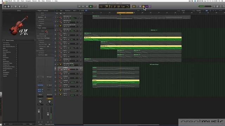Toggle the blue Waveform Zoom button
Image resolution: width=225 pixels, height=126 pixels.
[206, 11]
